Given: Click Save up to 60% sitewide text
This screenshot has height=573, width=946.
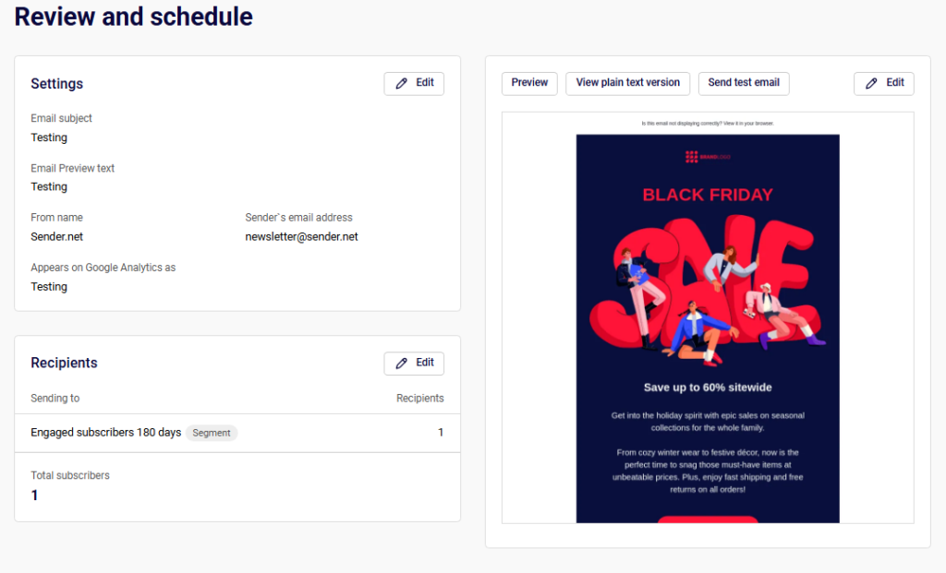Looking at the screenshot, I should [708, 388].
